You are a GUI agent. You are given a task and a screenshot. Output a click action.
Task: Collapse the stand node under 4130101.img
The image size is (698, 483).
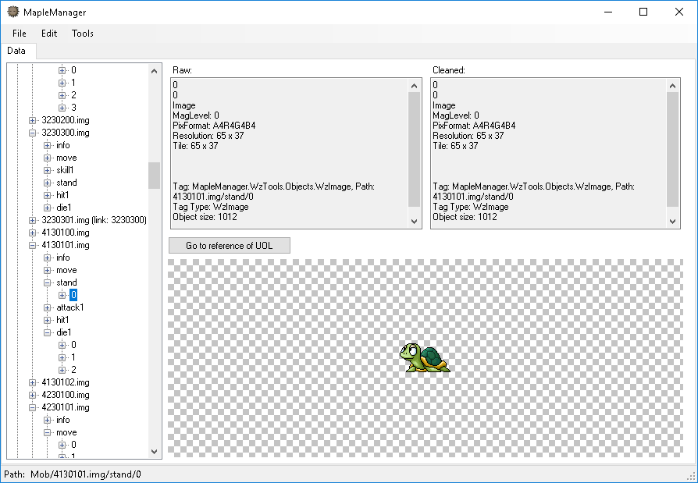click(47, 282)
